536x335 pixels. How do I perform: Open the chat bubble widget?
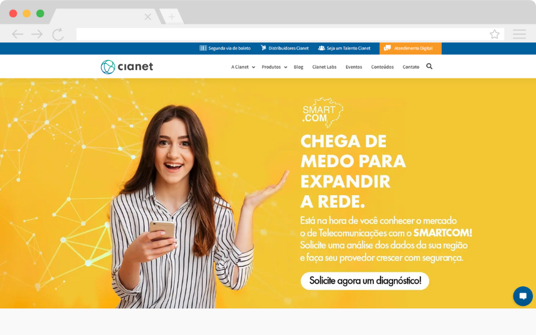[x=523, y=296]
